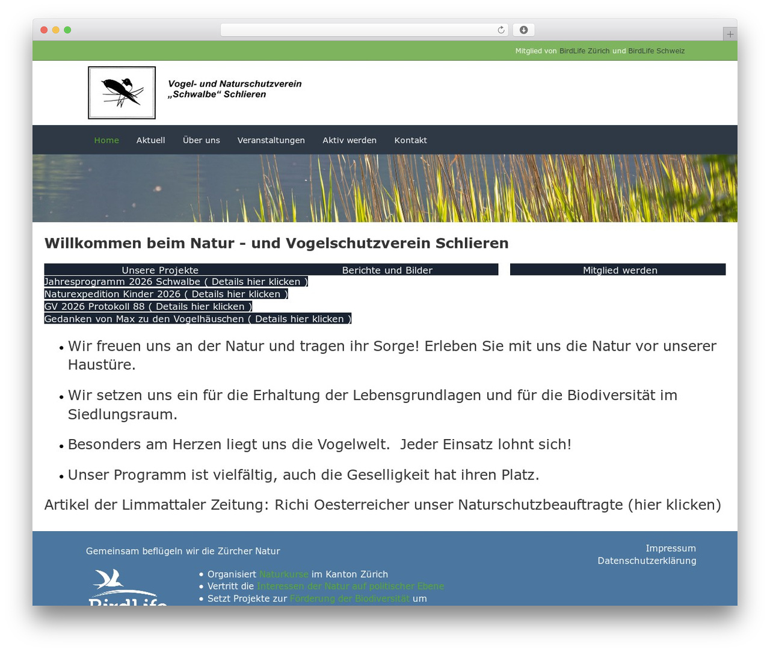
Task: Open Berichte und Bilder
Action: [x=387, y=269]
